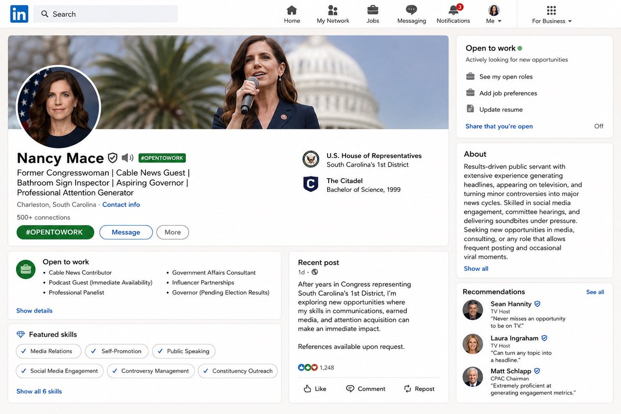
Task: Click Governor (Pending Election Results) item
Action: [221, 292]
